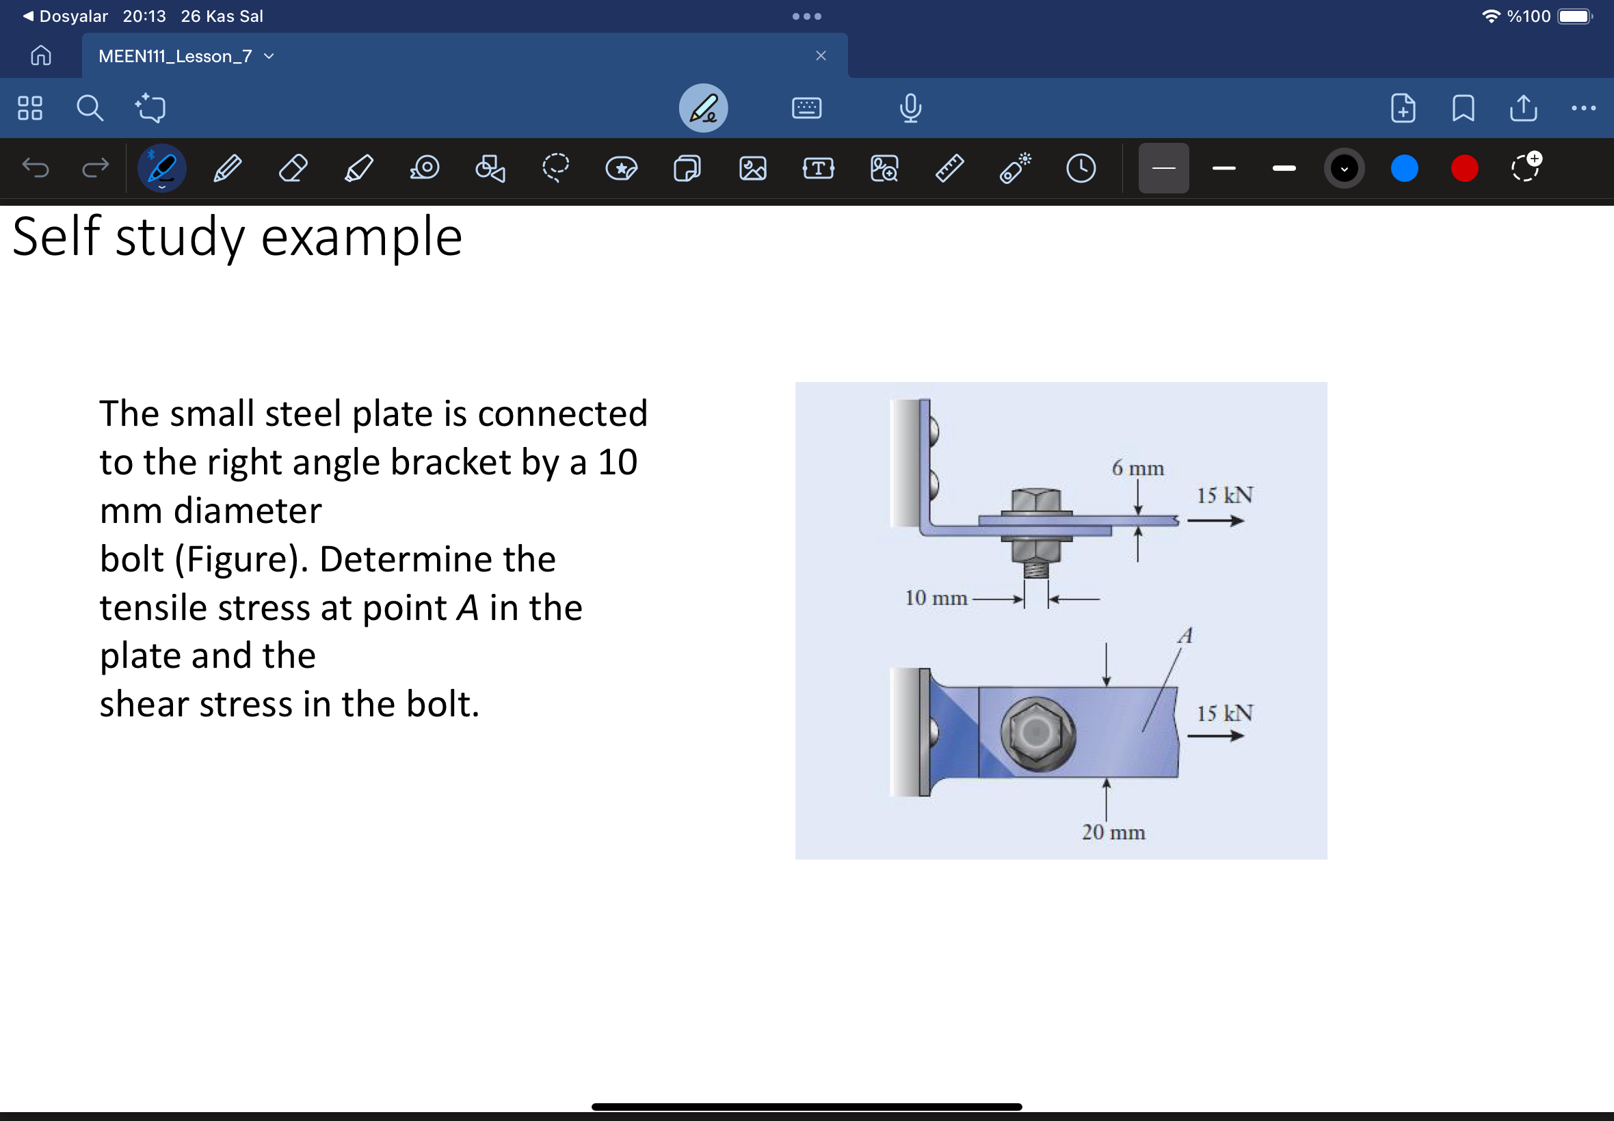Select the Lasso selection tool
Screen dimensions: 1614x1121
click(557, 167)
